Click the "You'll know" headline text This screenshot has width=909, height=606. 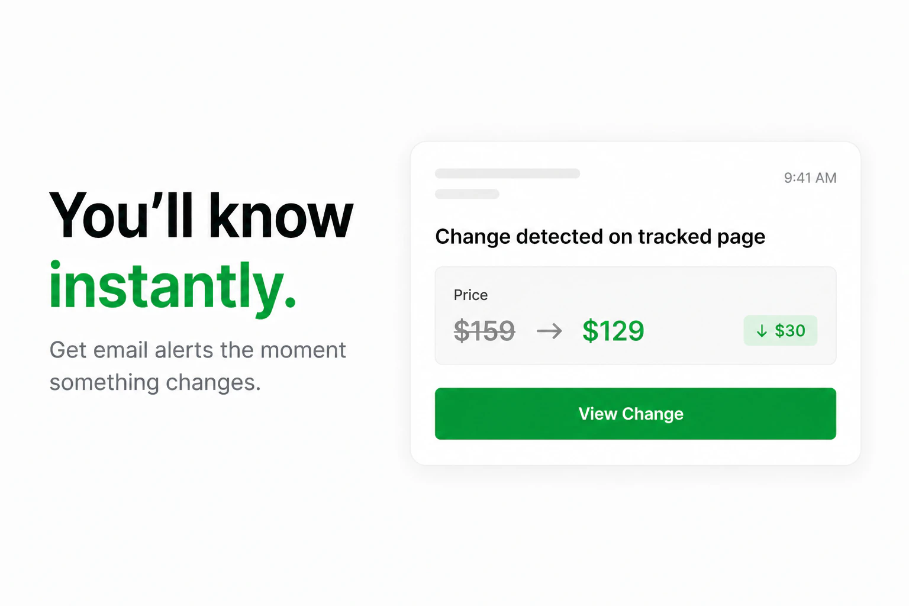201,216
